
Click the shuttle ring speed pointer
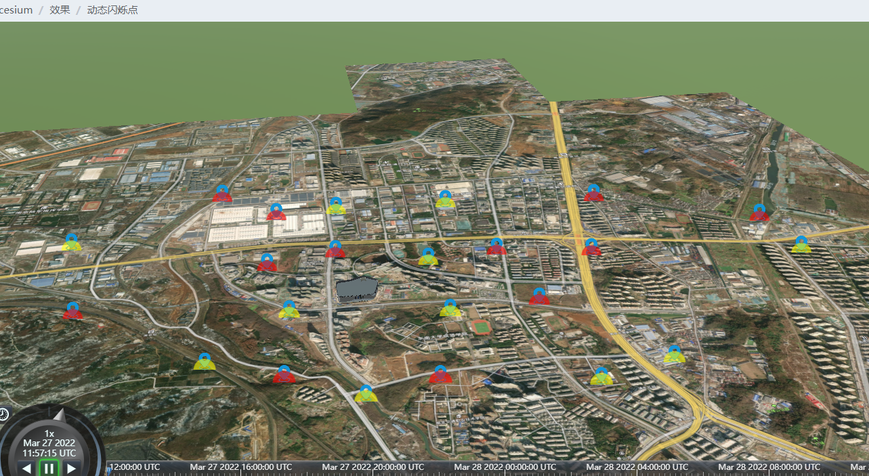pos(59,415)
